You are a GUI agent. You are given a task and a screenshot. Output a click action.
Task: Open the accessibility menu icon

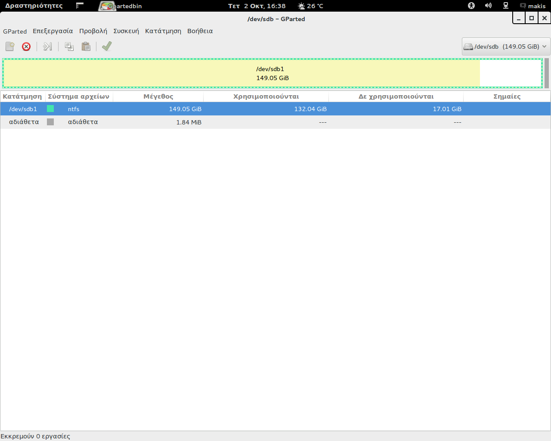471,6
